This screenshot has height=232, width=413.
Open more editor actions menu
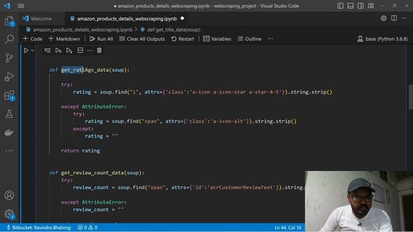coord(404,18)
